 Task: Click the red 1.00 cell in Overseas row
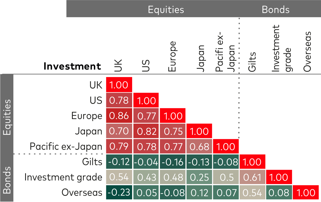pyautogui.click(x=306, y=193)
